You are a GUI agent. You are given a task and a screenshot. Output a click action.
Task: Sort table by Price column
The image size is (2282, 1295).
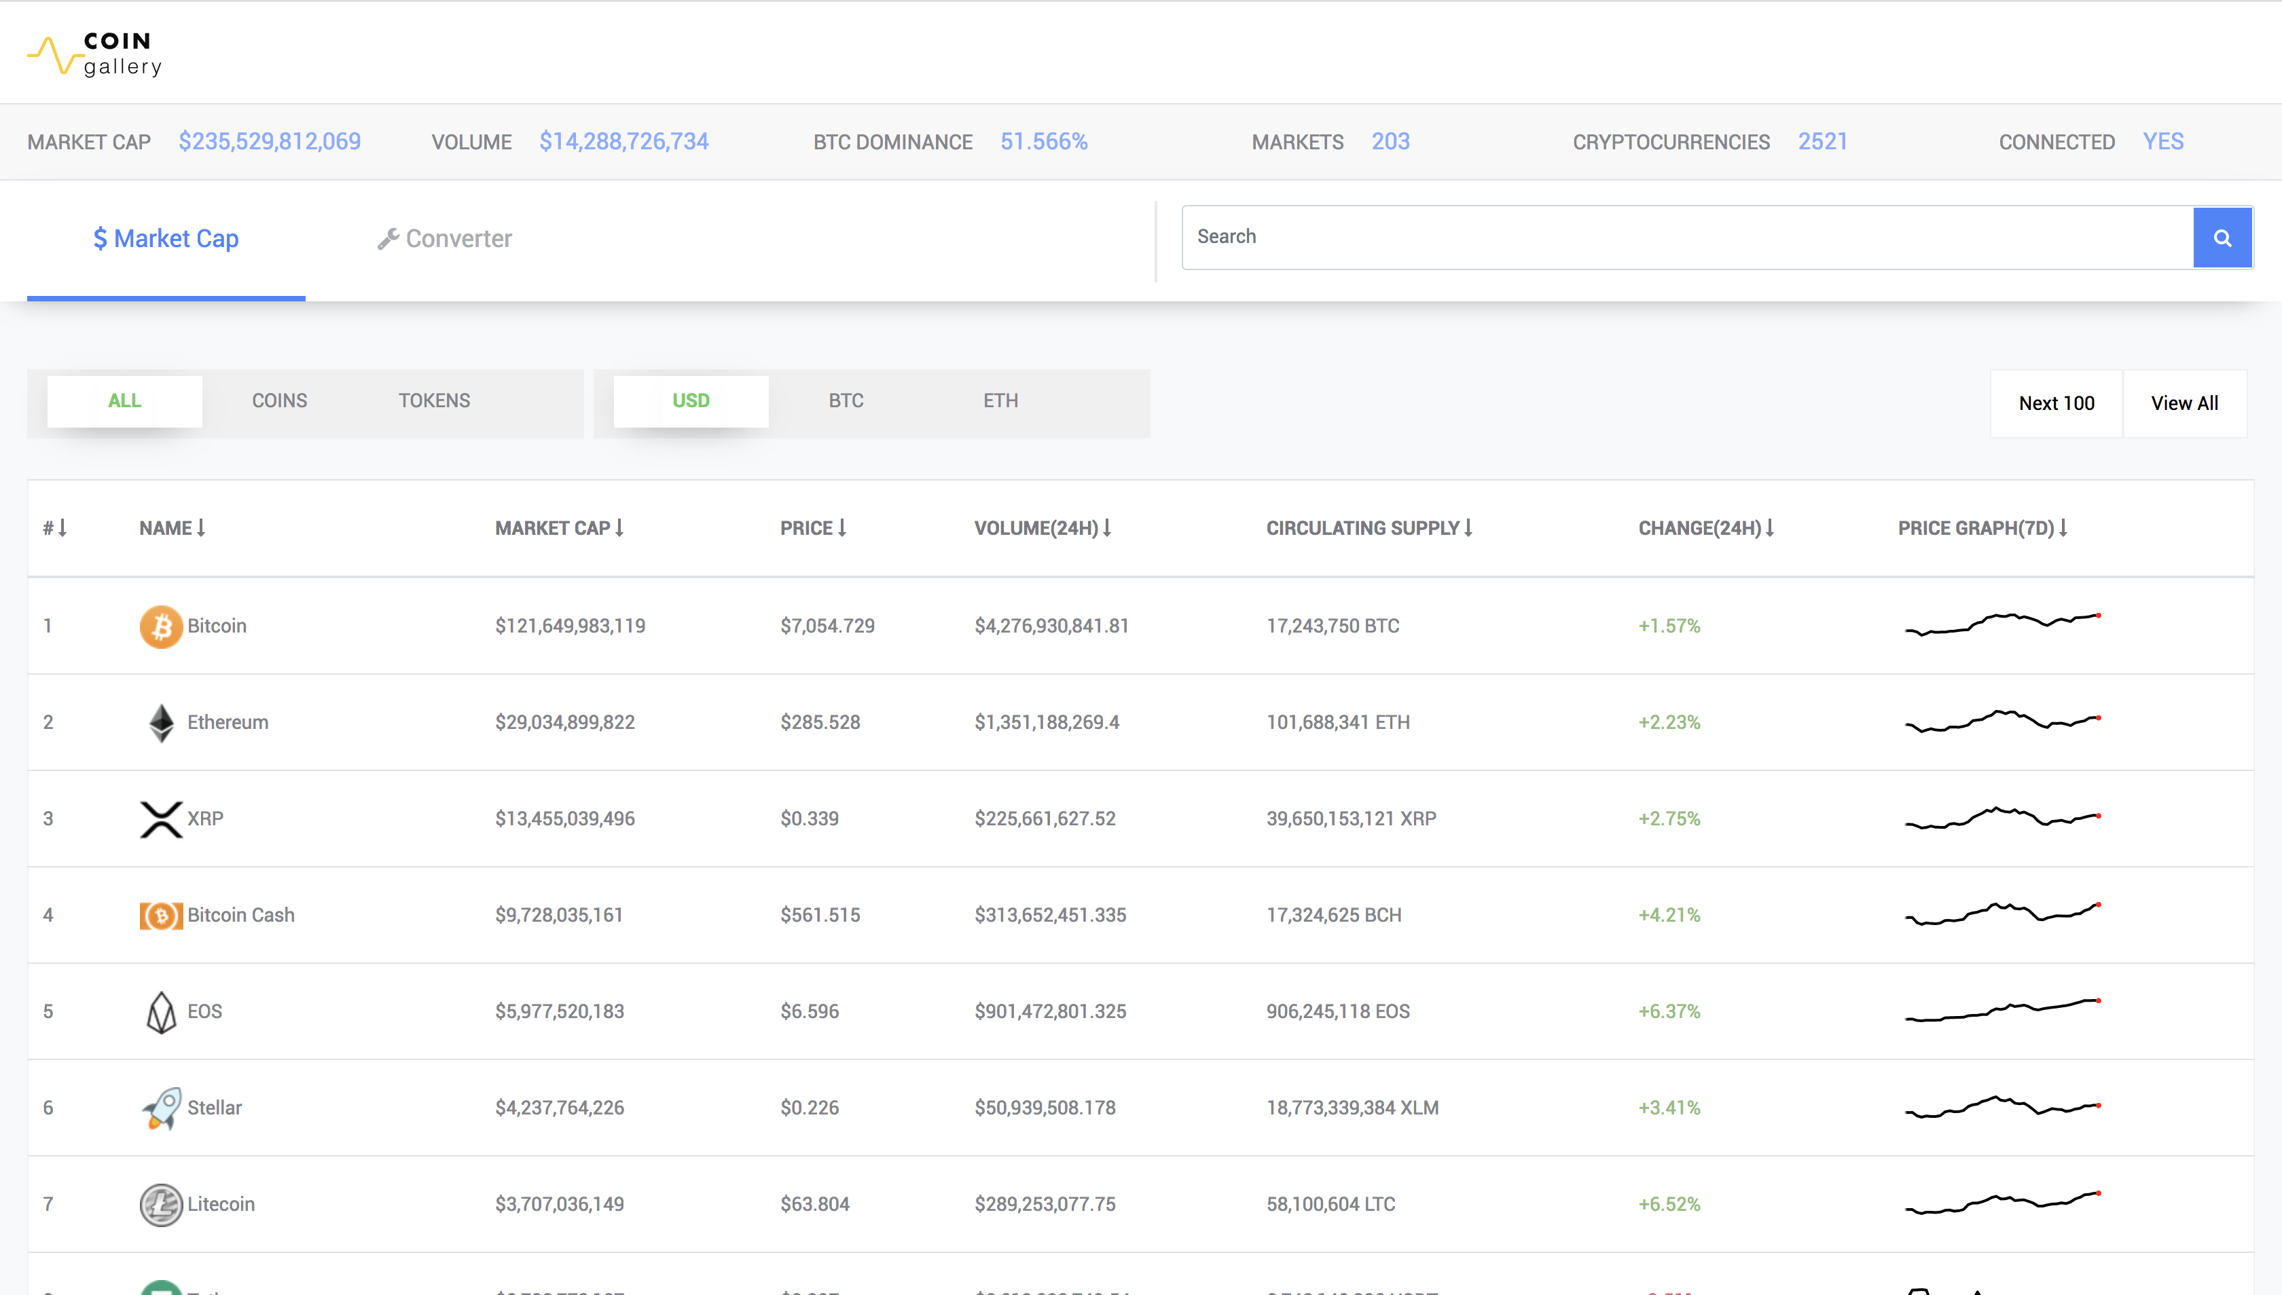812,528
